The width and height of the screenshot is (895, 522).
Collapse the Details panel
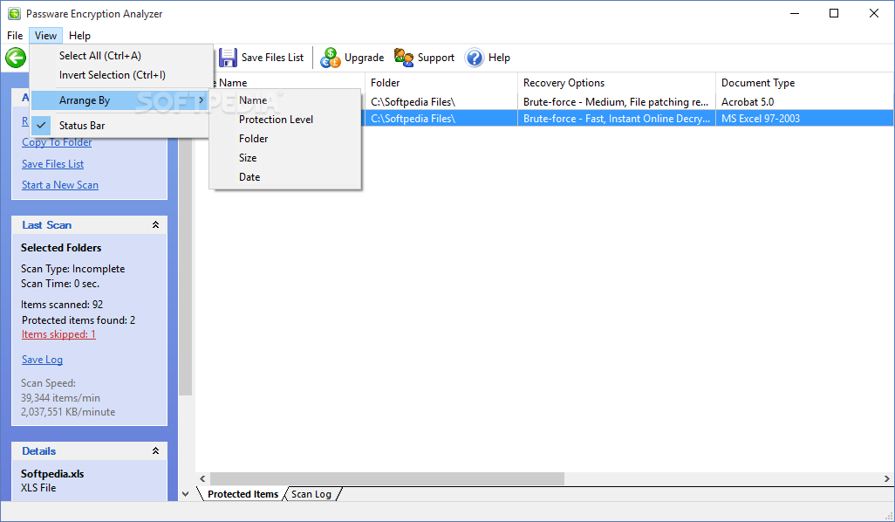[x=155, y=451]
